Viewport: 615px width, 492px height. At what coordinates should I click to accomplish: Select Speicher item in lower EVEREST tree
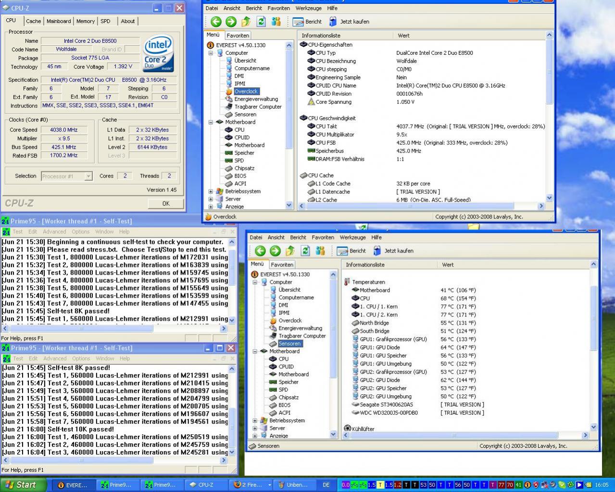[x=289, y=382]
